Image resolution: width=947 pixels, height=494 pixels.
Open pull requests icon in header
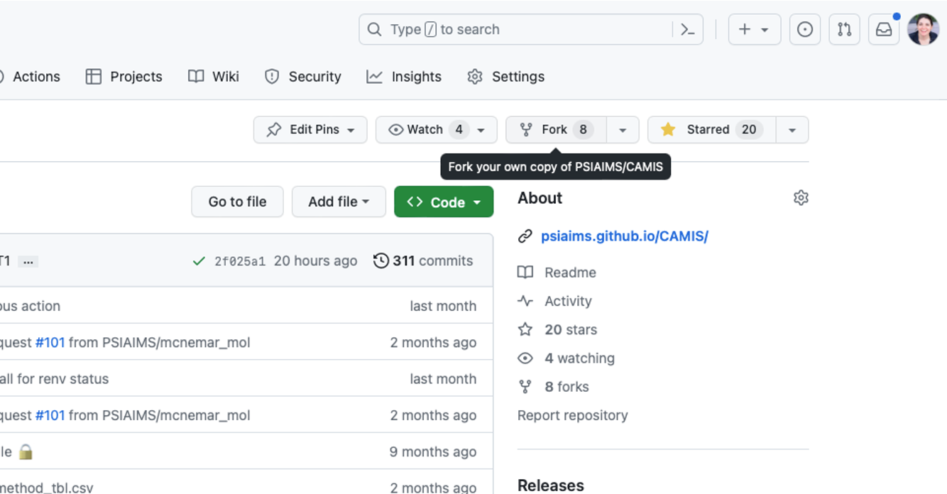point(844,30)
